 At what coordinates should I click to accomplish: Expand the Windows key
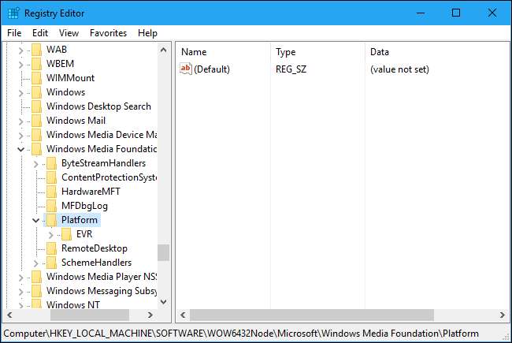[21, 93]
